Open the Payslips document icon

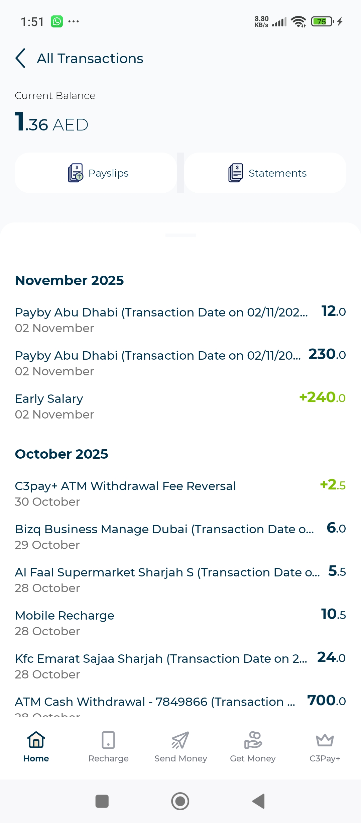coord(76,173)
